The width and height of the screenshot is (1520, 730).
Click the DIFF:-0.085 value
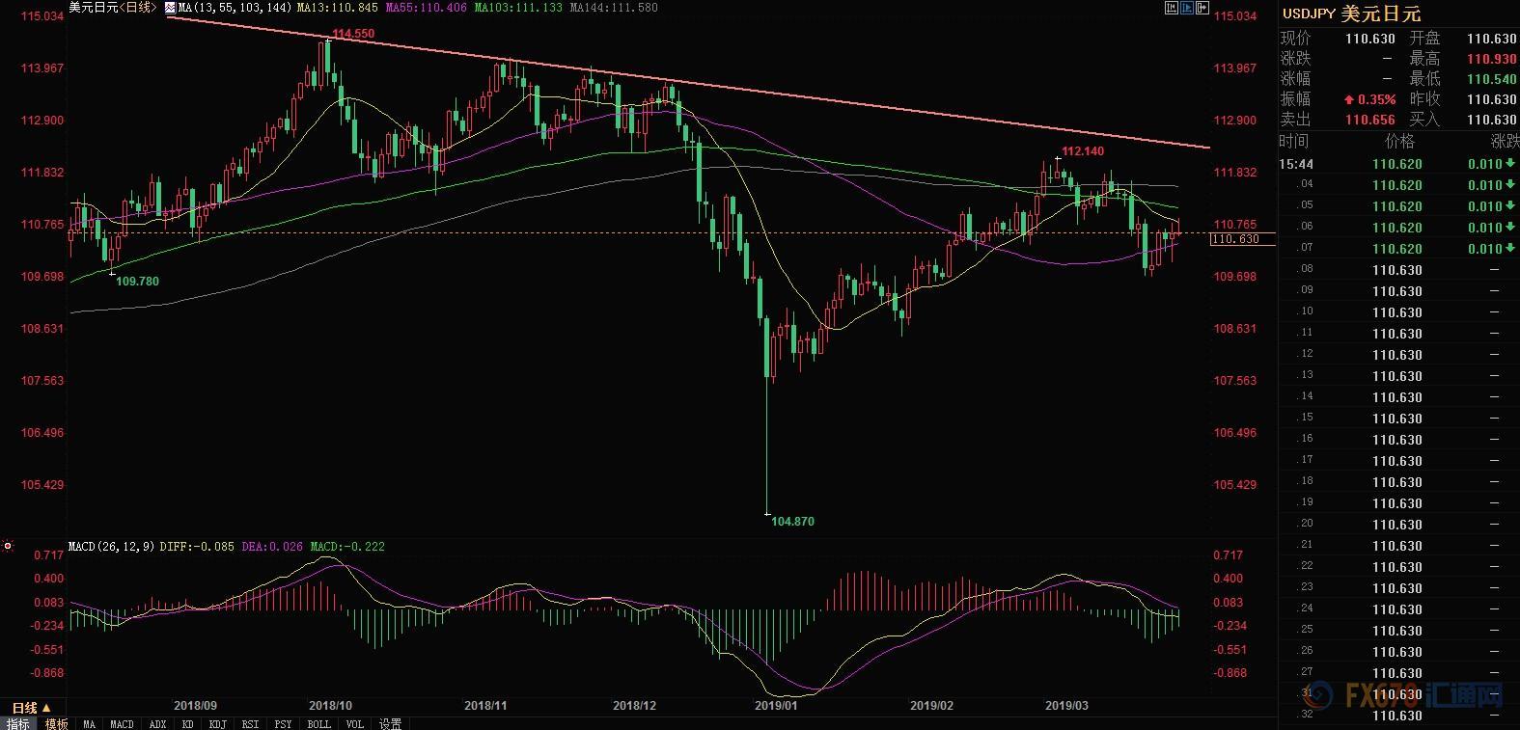click(195, 546)
